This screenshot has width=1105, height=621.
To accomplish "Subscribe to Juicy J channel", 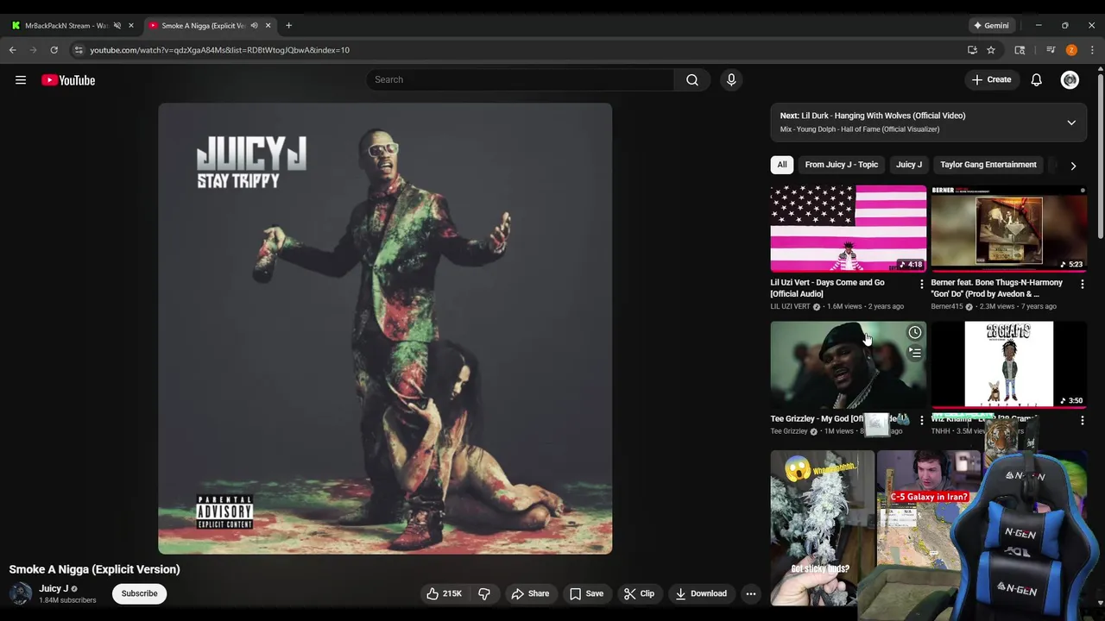I will pos(139,593).
